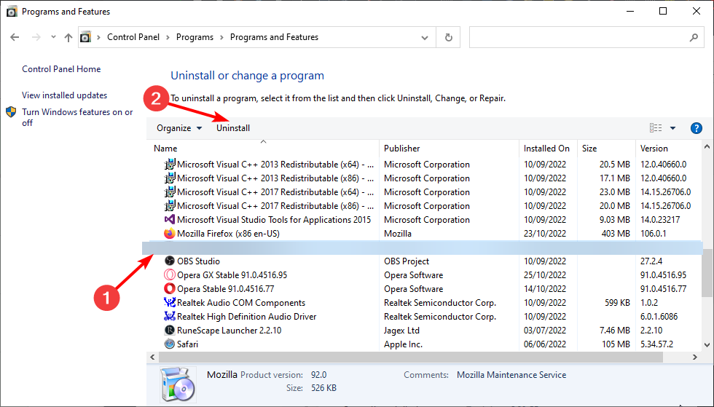Click Programs and Features breadcrumb

[x=274, y=37]
